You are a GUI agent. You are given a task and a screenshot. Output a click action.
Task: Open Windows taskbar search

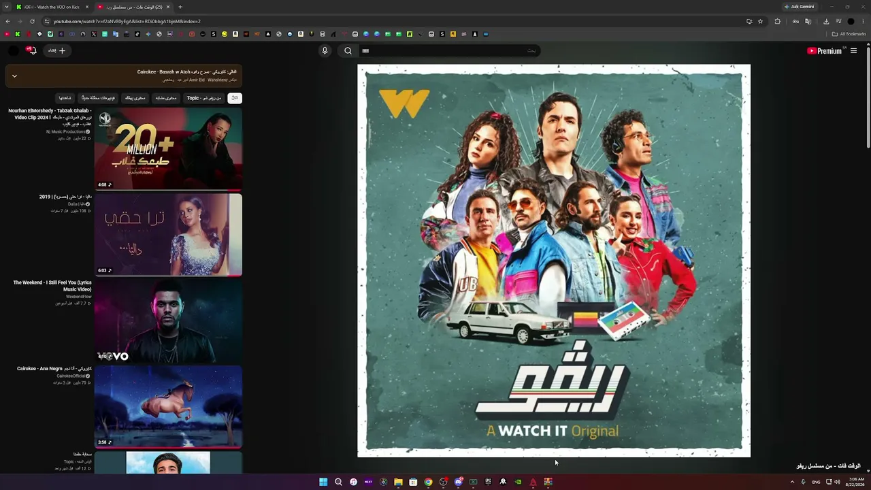pos(338,482)
